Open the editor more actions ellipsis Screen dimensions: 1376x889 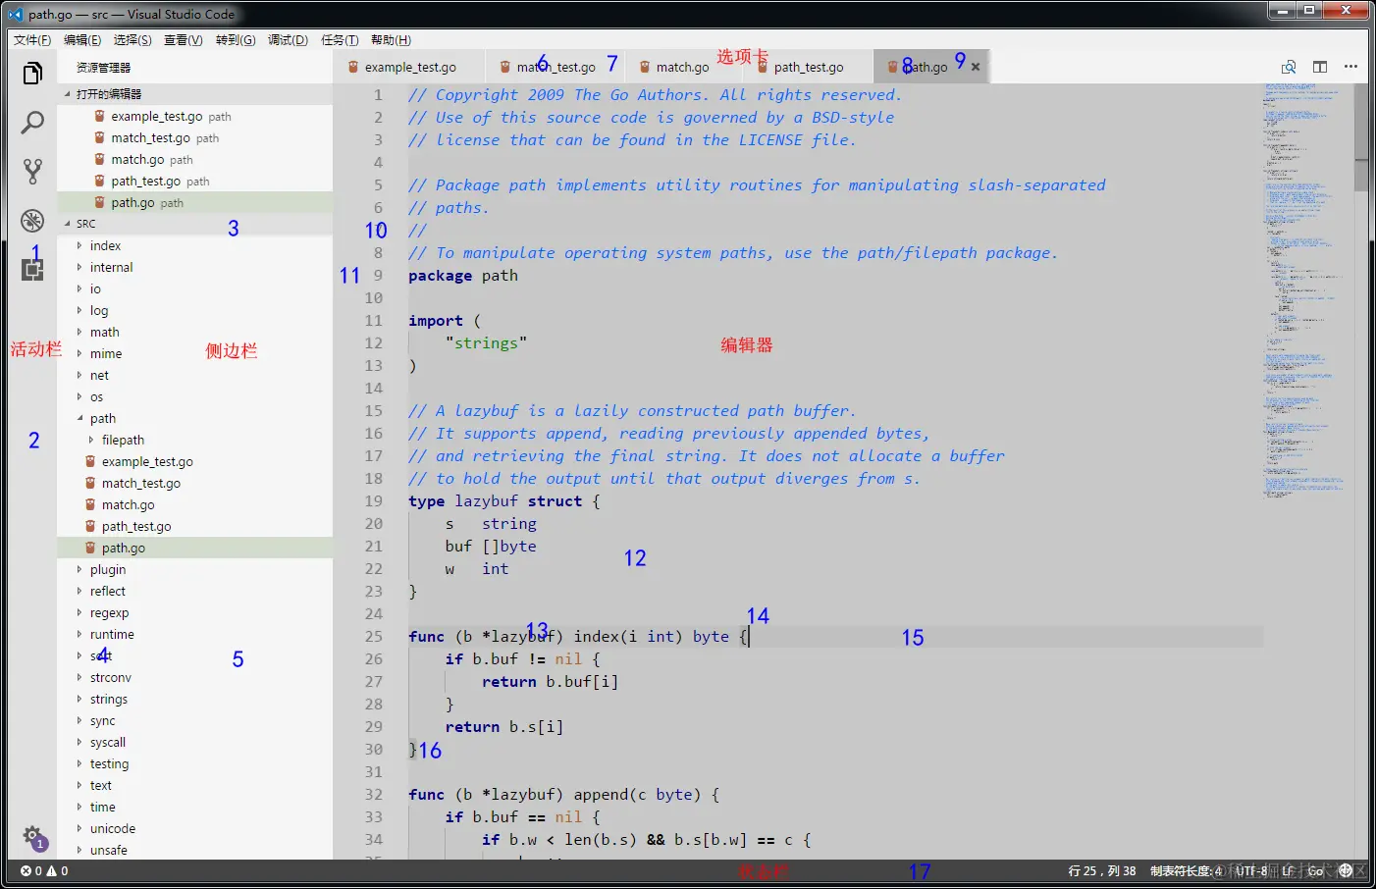[x=1351, y=67]
